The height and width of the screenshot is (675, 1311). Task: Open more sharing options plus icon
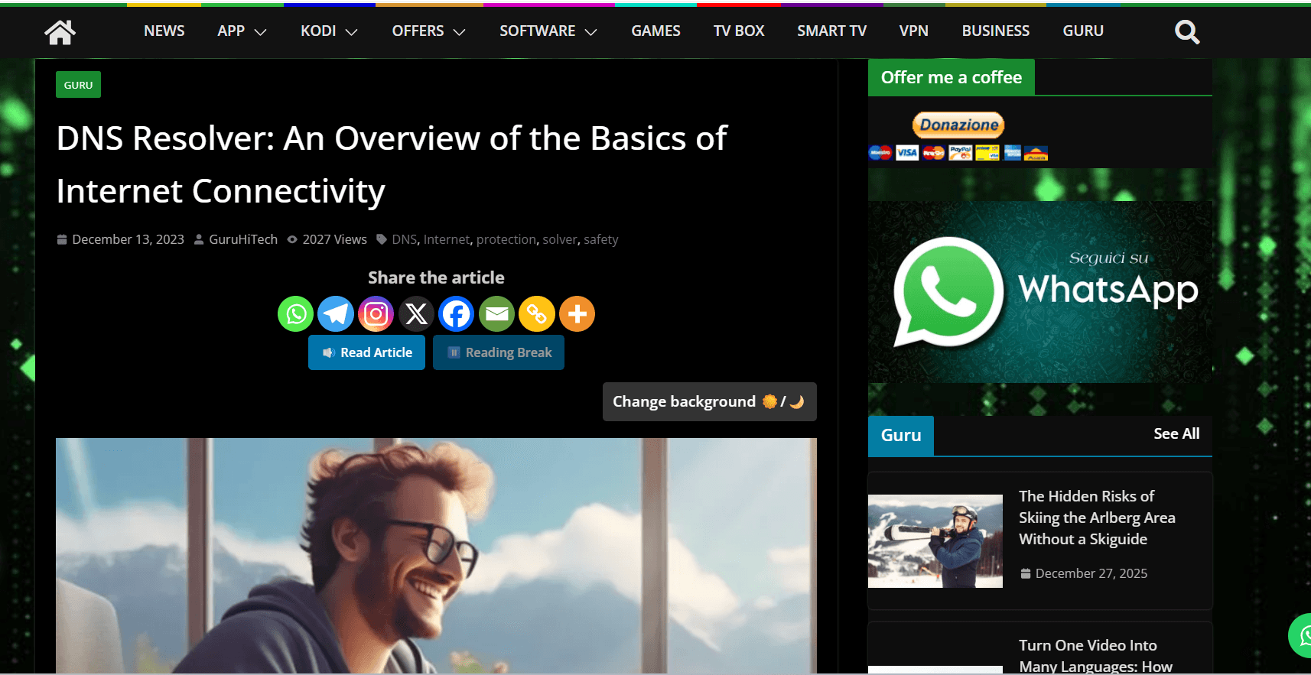click(x=577, y=314)
